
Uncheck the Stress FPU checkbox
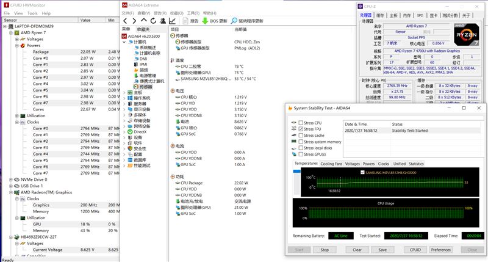coord(301,129)
